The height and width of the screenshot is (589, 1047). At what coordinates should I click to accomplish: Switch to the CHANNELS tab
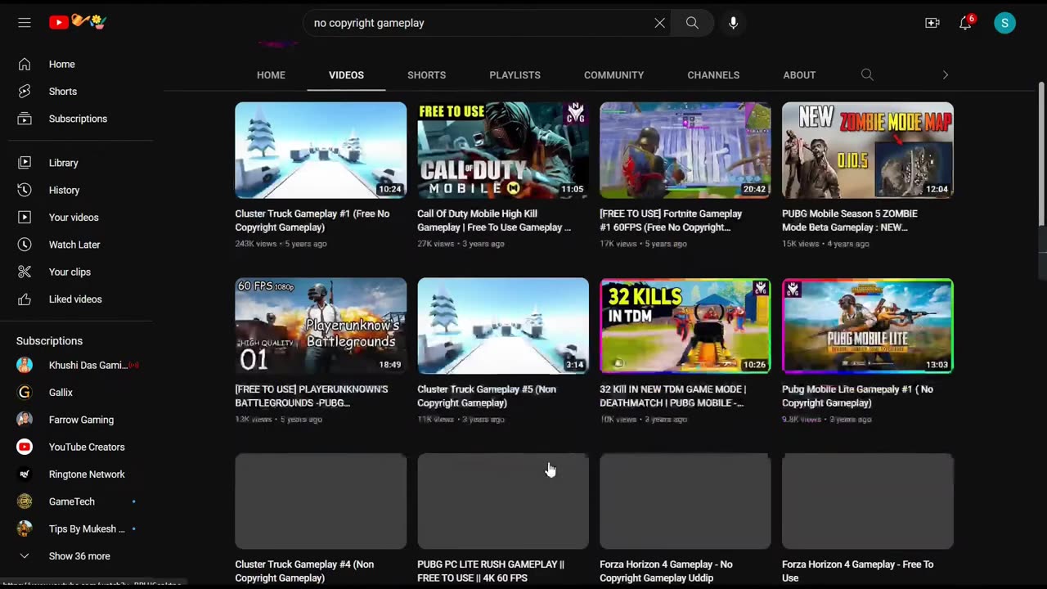tap(713, 74)
